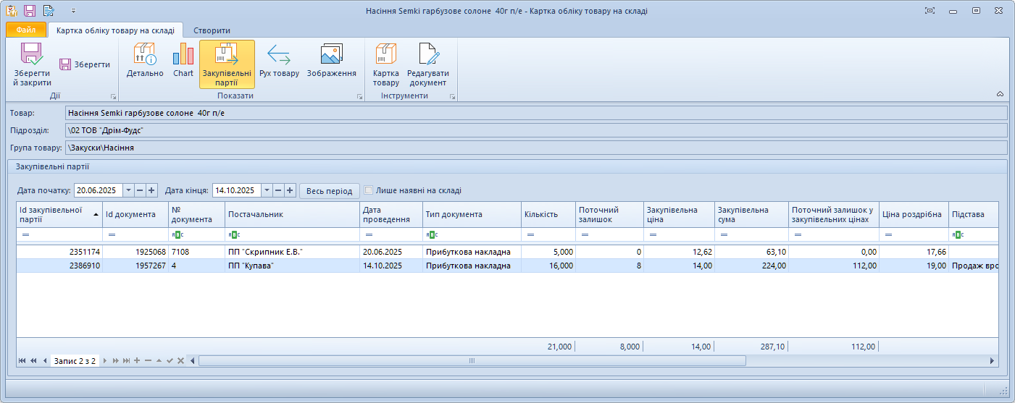Screen dimensions: 1015x403
Task: Open the 'Детально' view
Action: click(145, 61)
